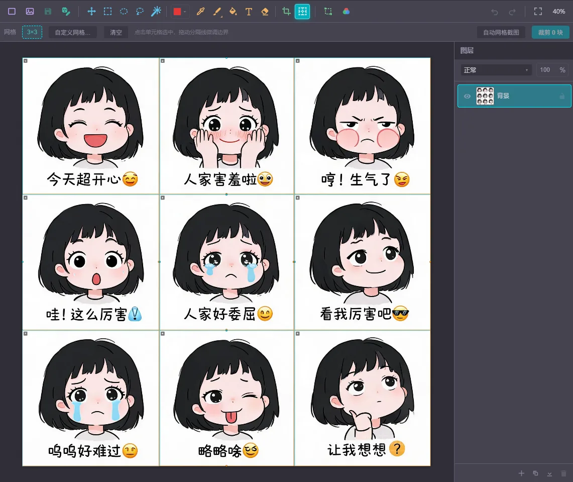The height and width of the screenshot is (482, 573).
Task: Select the Lasso tool
Action: tap(140, 12)
